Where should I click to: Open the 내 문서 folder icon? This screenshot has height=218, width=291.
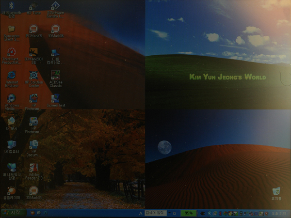pos(12,124)
